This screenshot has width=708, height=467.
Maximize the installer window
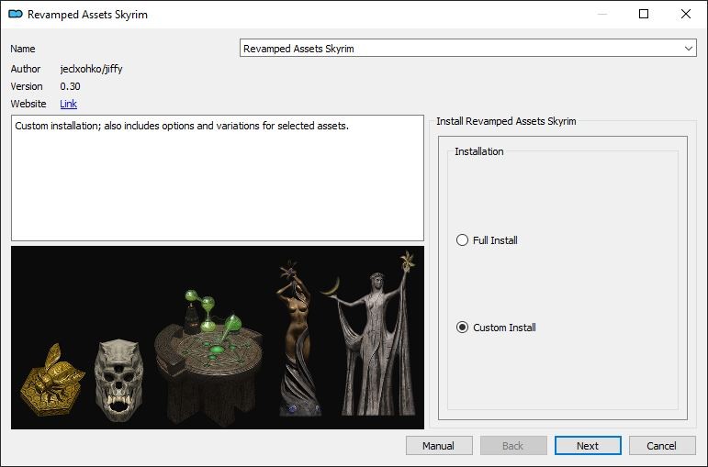(644, 14)
